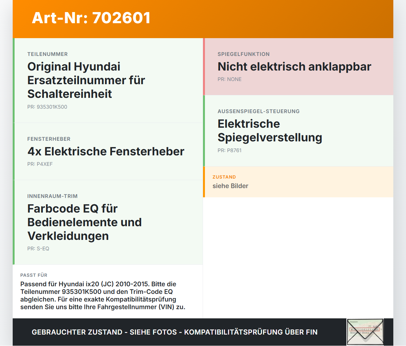The image size is (406, 346).
Task: Click the PASST FÜR label
Action: 34,275
